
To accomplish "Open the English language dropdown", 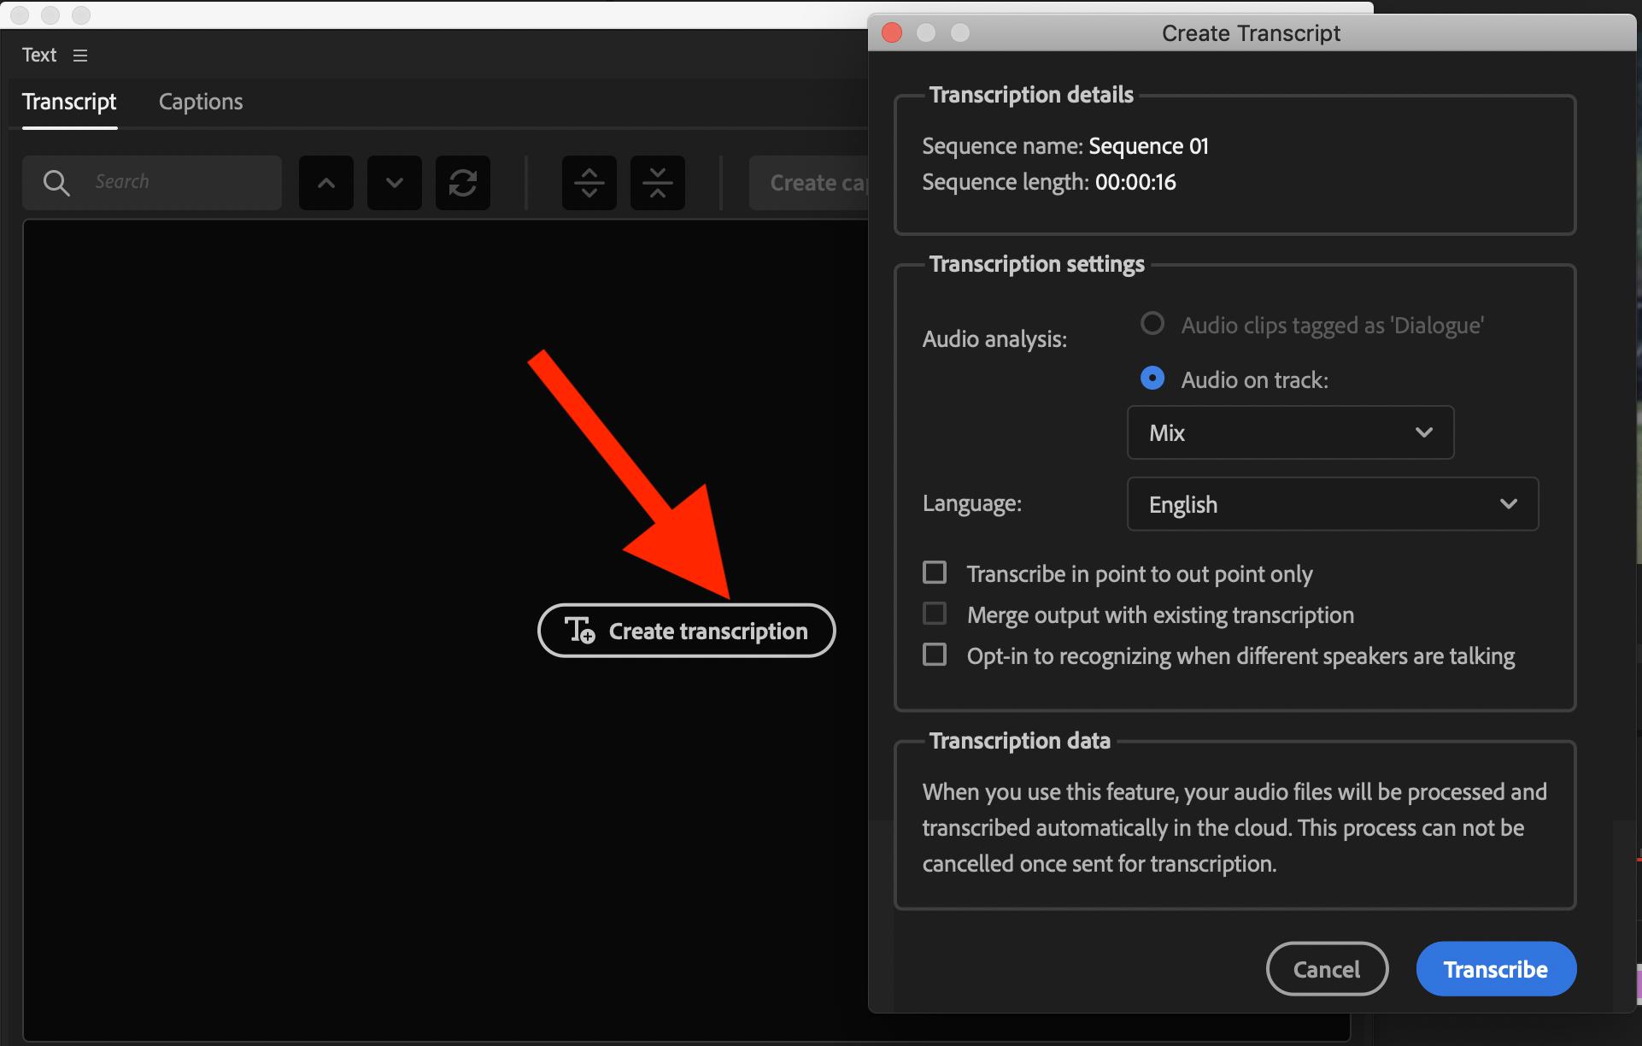I will coord(1332,503).
